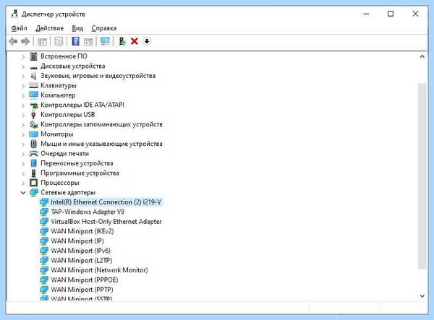Select WAN Miniport (Network Monitor)
Screen dimensions: 434x320
[x=99, y=270]
